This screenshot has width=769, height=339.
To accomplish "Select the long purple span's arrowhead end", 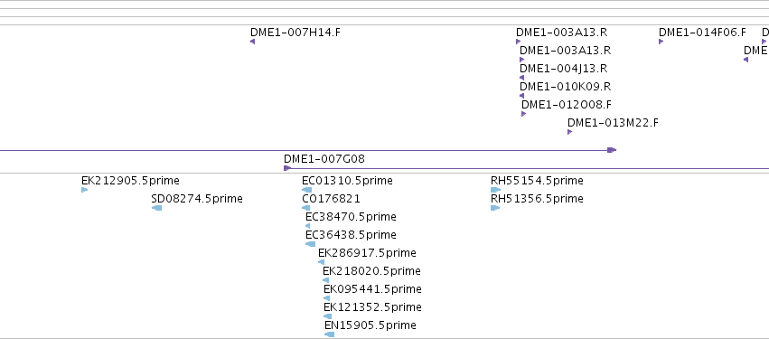I will (x=612, y=150).
